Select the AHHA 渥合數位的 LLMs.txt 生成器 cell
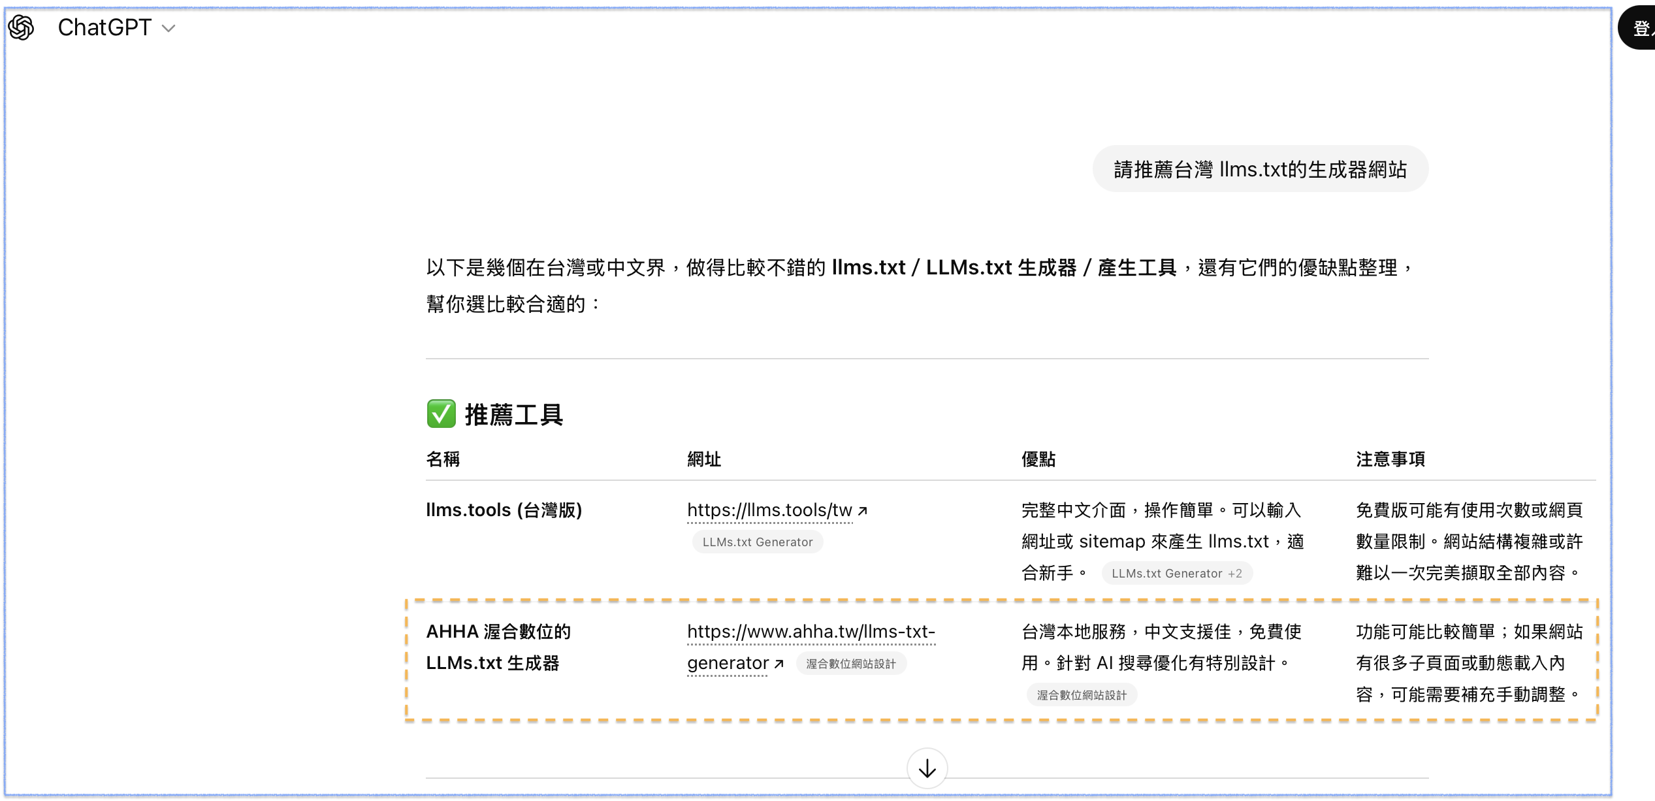This screenshot has height=801, width=1655. [x=498, y=647]
